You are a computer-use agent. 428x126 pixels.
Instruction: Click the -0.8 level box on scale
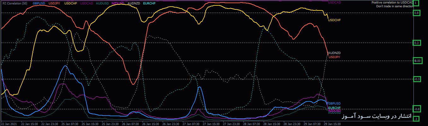point(417,109)
